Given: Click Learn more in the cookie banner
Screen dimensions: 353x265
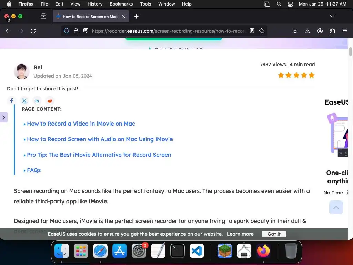Looking at the screenshot, I should [x=240, y=234].
